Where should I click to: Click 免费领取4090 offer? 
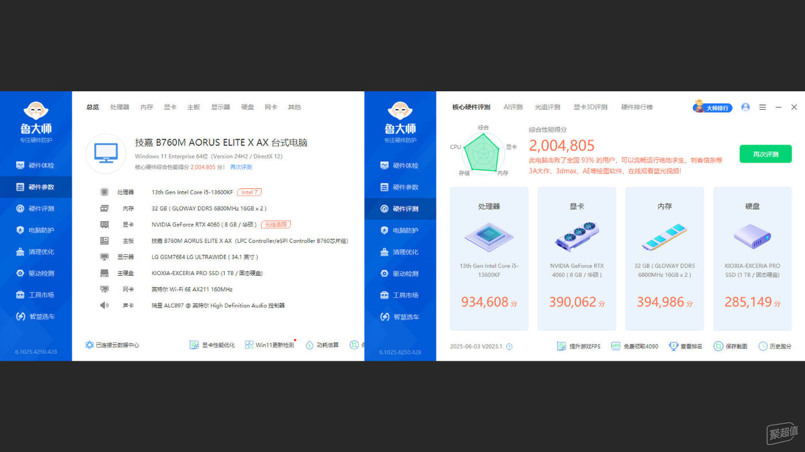click(x=635, y=346)
